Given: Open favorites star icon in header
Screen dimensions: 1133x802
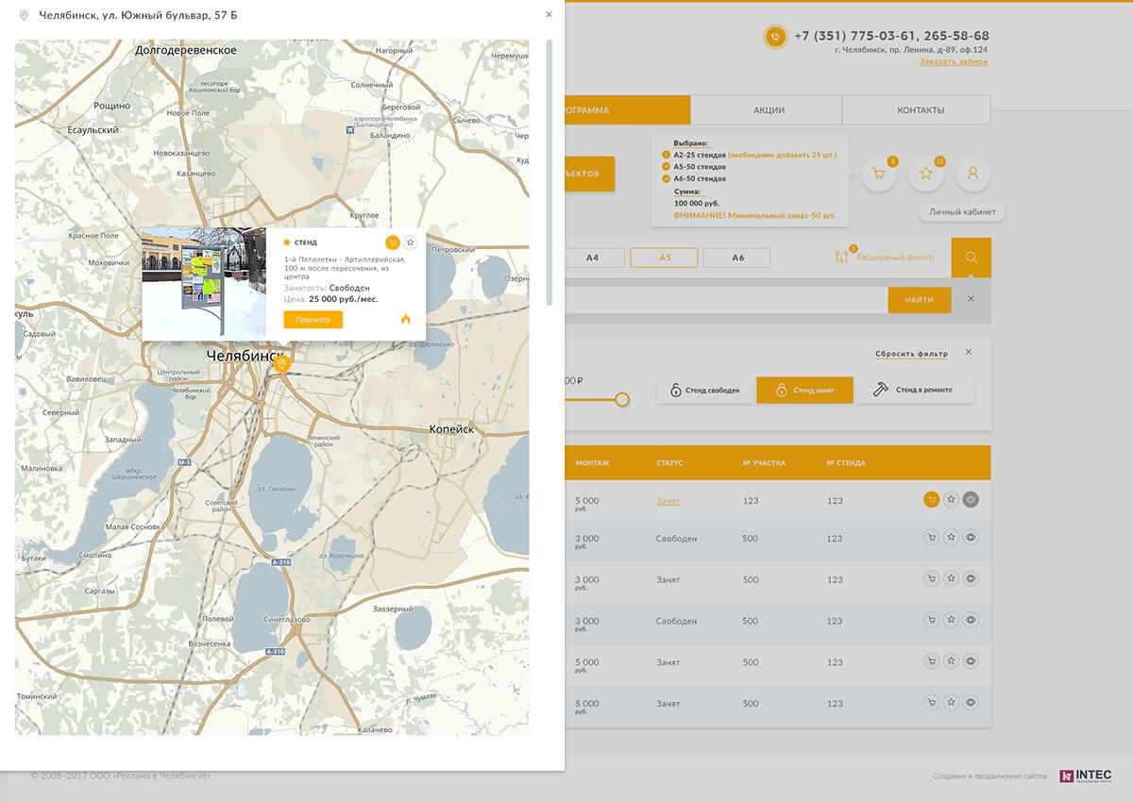Looking at the screenshot, I should pyautogui.click(x=925, y=174).
